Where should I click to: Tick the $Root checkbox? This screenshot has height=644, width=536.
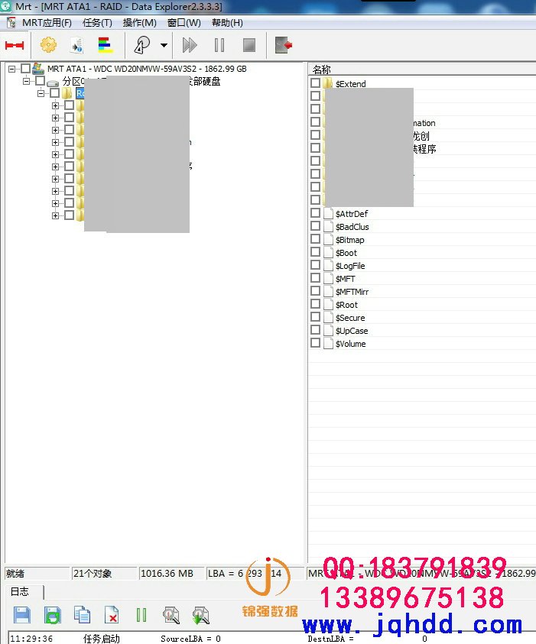tap(315, 304)
